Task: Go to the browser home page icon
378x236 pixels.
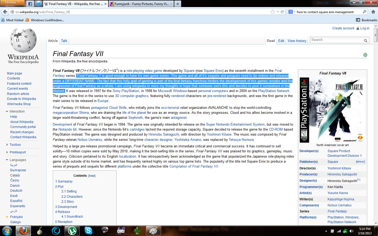Action: pos(373,12)
